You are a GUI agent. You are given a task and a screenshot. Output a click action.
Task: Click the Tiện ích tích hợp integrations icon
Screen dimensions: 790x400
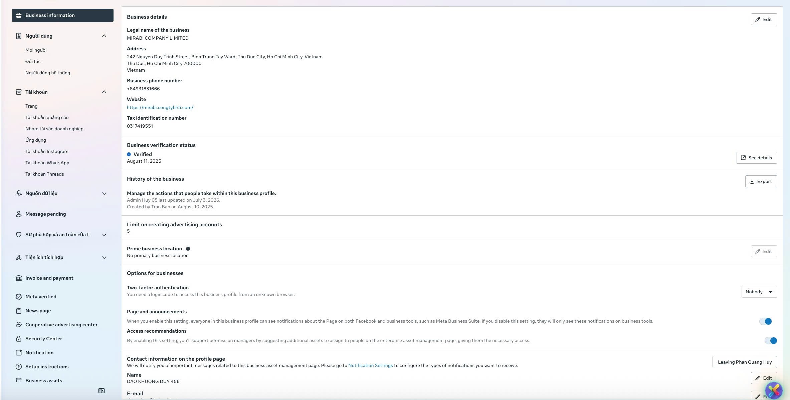click(19, 257)
